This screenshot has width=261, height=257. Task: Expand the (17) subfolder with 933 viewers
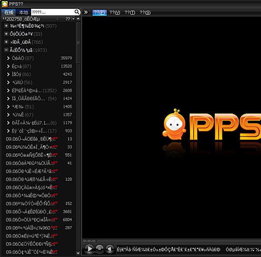[8, 131]
